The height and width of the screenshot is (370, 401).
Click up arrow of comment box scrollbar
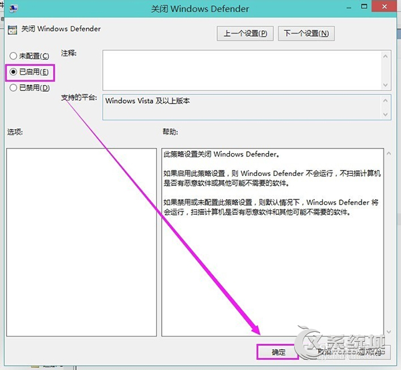tap(386, 56)
